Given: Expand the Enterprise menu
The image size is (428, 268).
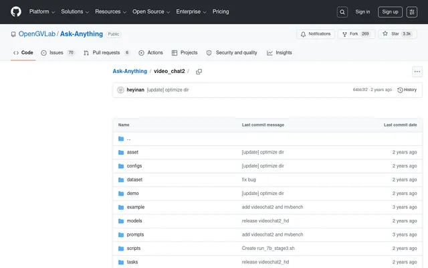Looking at the screenshot, I should [191, 12].
